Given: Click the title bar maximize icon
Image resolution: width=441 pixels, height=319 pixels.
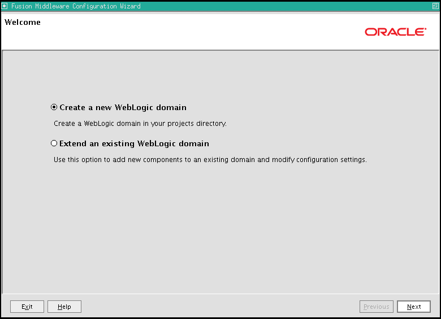Looking at the screenshot, I should click(435, 6).
